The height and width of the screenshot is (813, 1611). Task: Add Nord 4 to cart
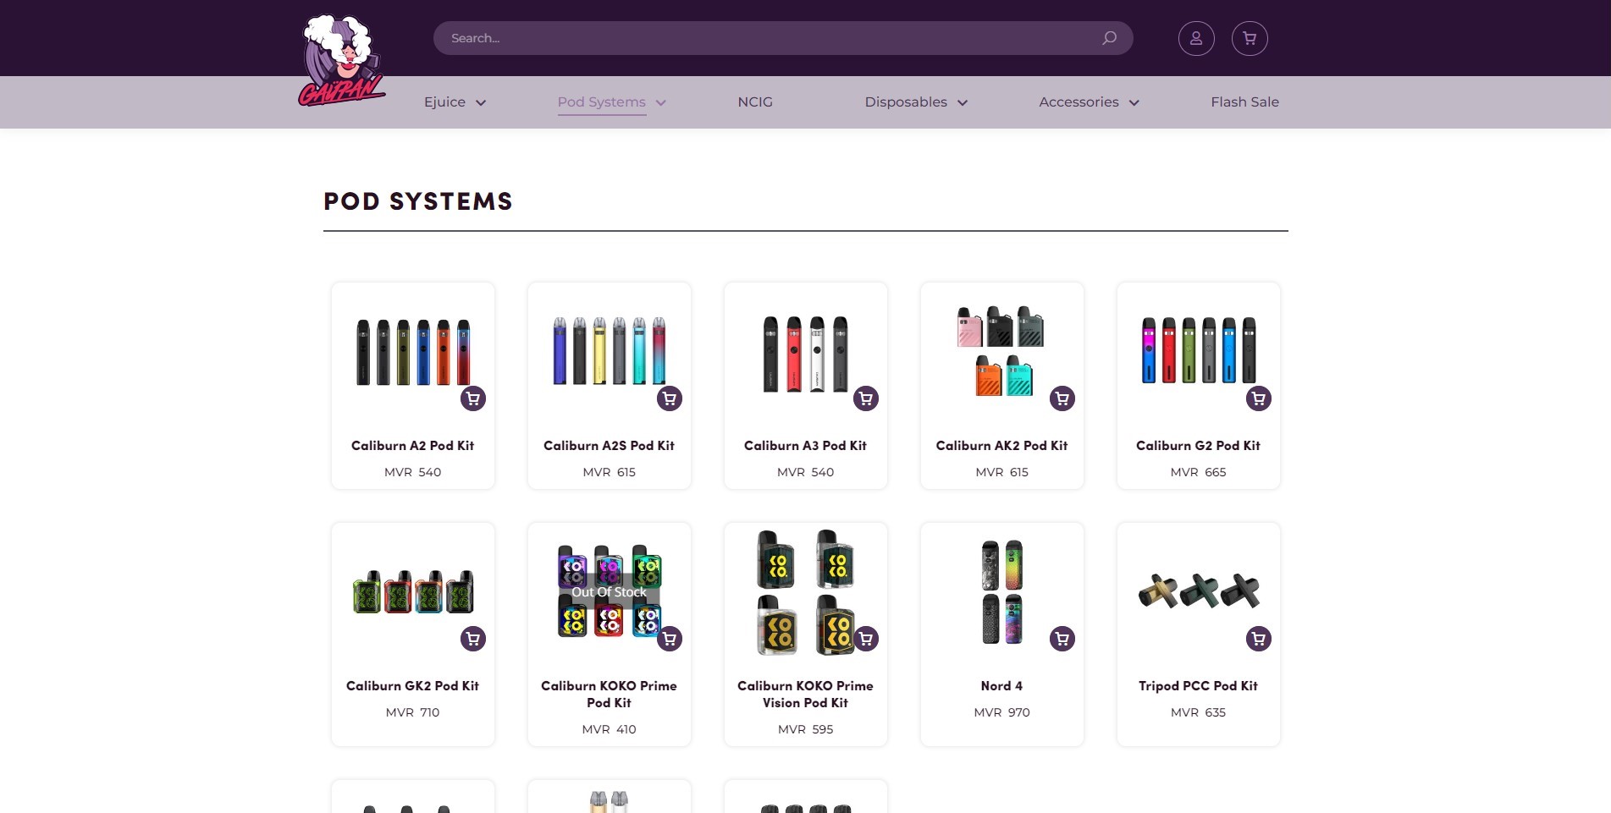(1062, 639)
